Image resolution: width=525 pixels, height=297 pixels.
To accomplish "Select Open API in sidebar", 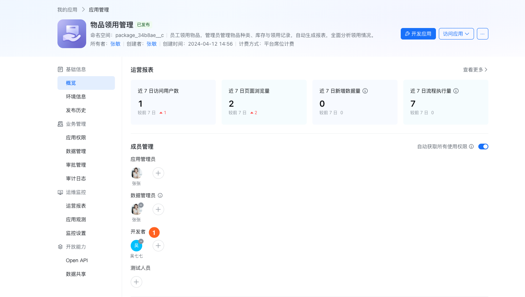I will [77, 260].
